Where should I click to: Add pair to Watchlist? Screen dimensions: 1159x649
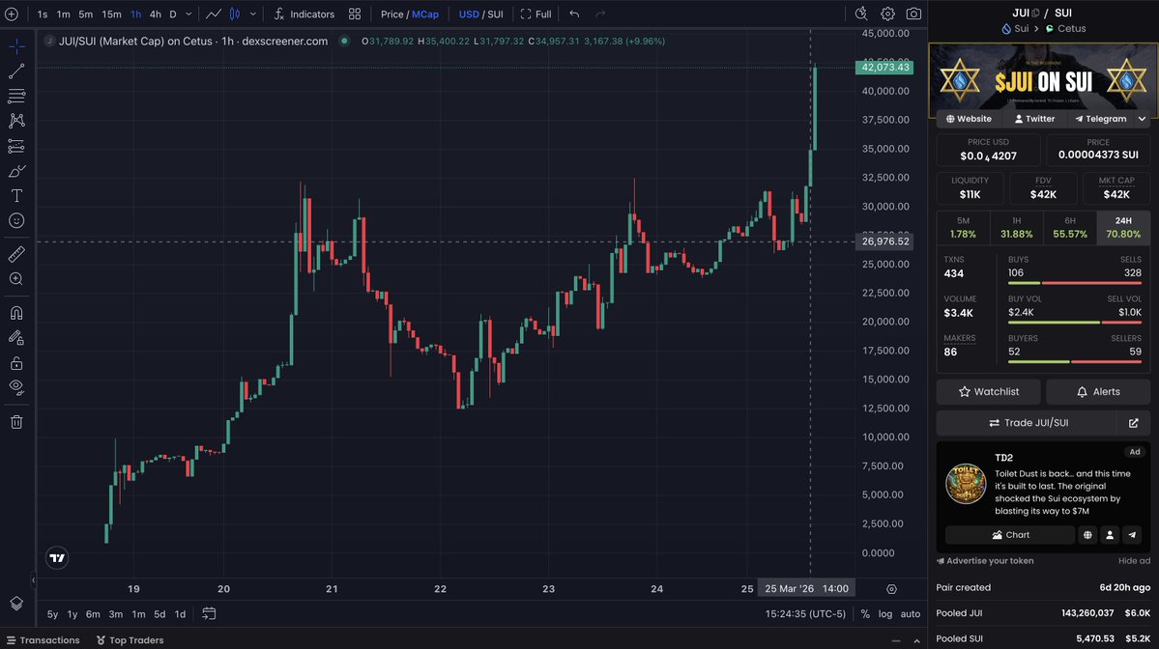tap(988, 392)
